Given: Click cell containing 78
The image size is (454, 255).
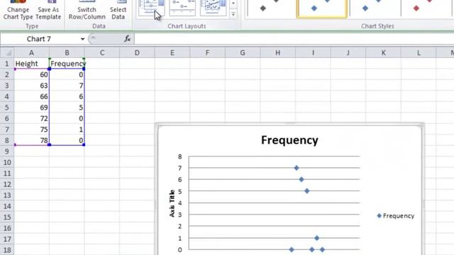Looking at the screenshot, I should 31,140.
